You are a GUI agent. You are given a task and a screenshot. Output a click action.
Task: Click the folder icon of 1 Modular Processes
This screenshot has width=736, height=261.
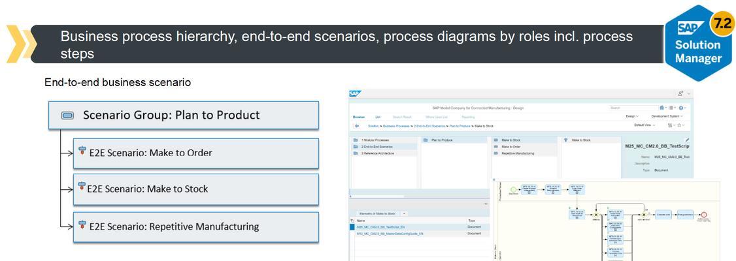(x=356, y=140)
